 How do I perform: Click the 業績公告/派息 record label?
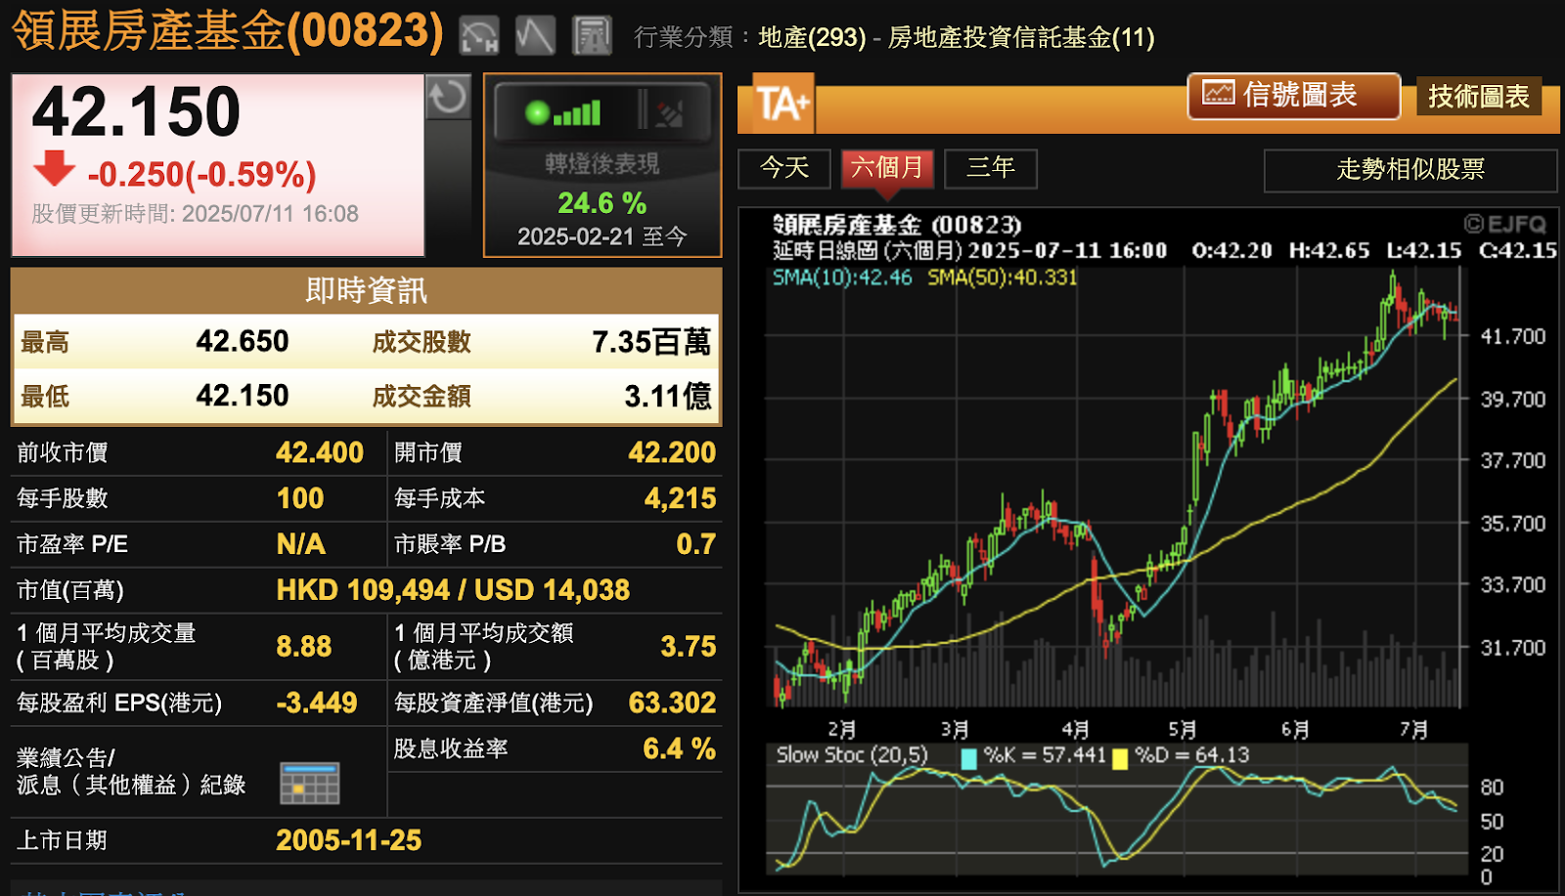click(x=131, y=771)
